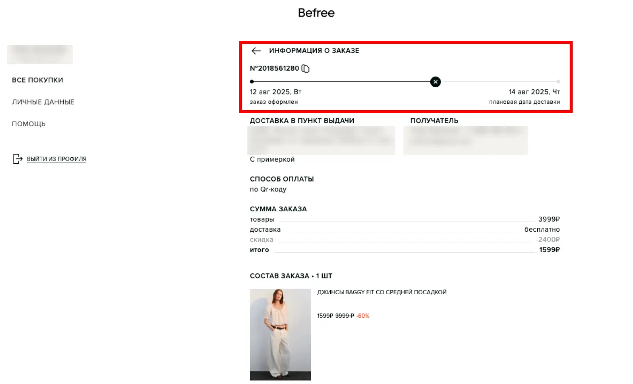Image resolution: width=633 pixels, height=384 pixels.
Task: Click the order placed start dot on timeline
Action: tap(252, 82)
